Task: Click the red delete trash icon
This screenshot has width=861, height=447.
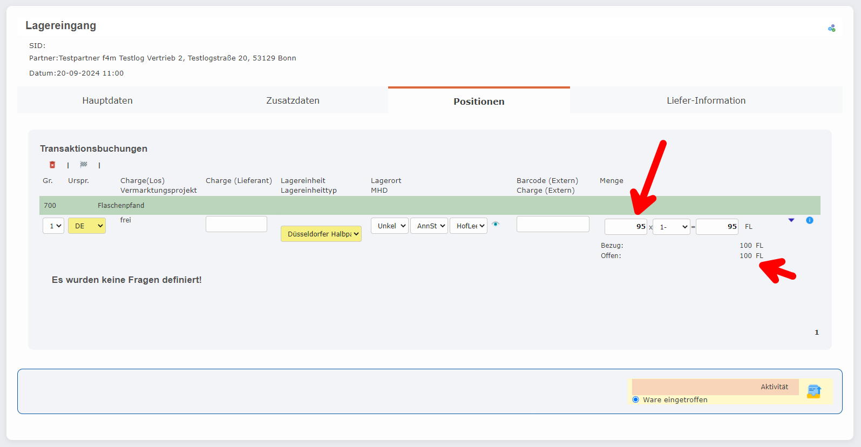Action: click(52, 165)
